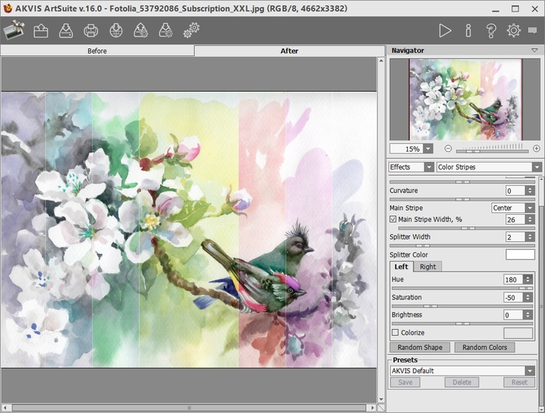The height and width of the screenshot is (413, 545).
Task: Click the Hue slider track
Action: [462, 289]
